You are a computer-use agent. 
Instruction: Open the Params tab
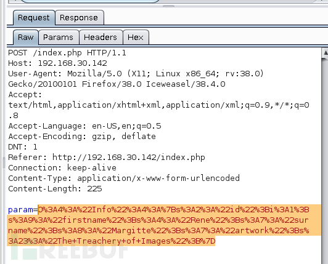tap(58, 38)
